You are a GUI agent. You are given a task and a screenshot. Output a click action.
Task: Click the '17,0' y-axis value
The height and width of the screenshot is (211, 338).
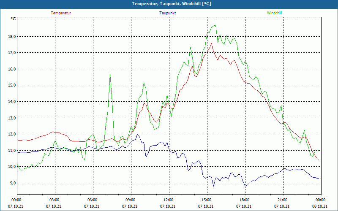point(12,53)
